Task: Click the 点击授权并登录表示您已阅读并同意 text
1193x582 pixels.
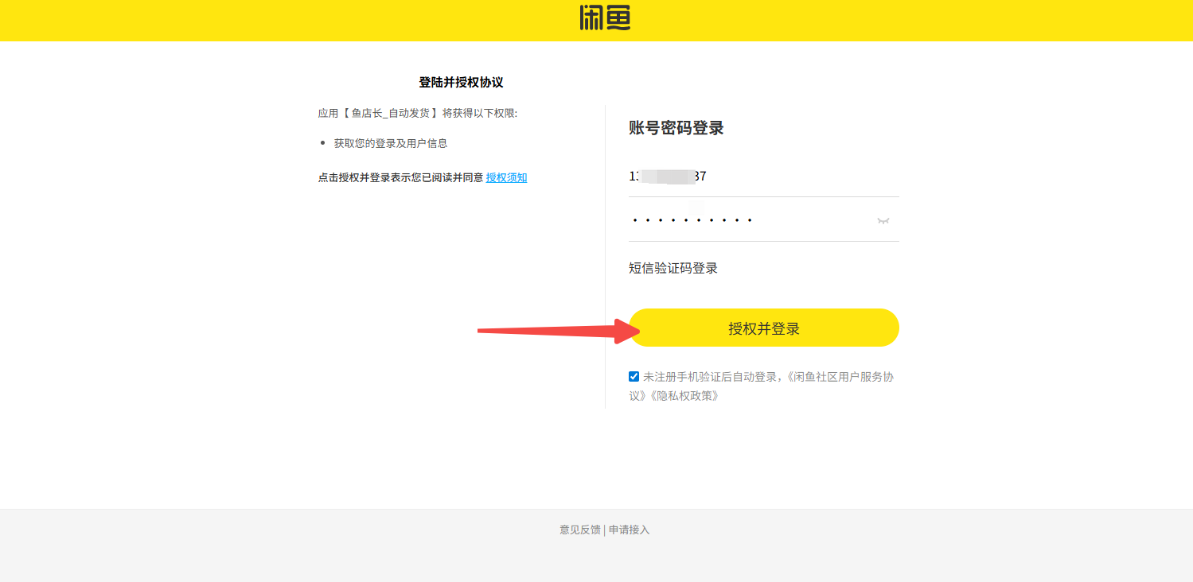Action: pyautogui.click(x=400, y=177)
